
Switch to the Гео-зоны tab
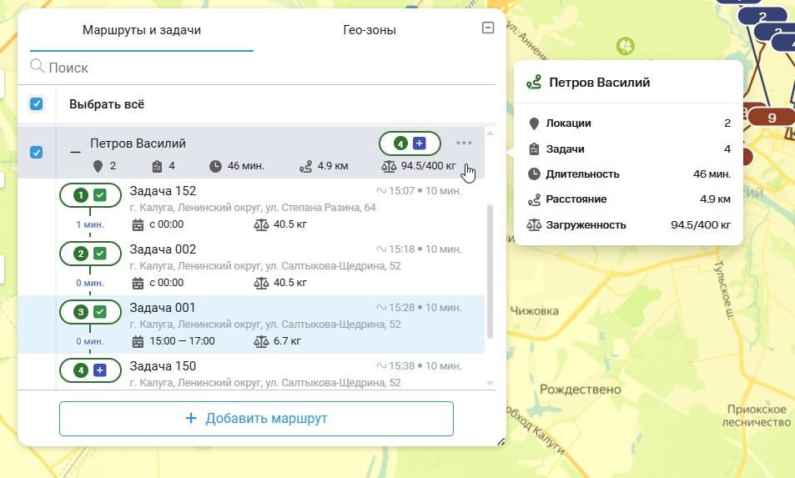pyautogui.click(x=369, y=30)
